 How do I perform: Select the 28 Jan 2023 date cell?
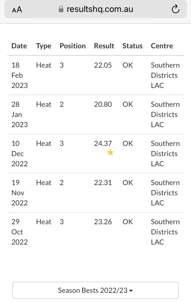pos(19,114)
